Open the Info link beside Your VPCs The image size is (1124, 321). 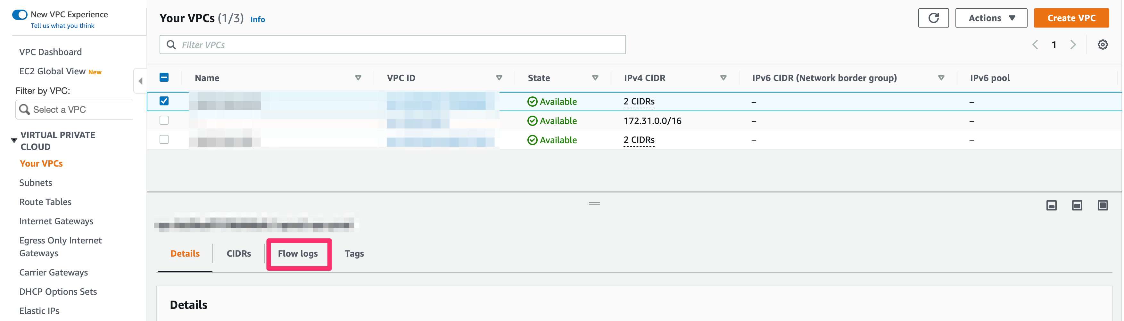[257, 19]
